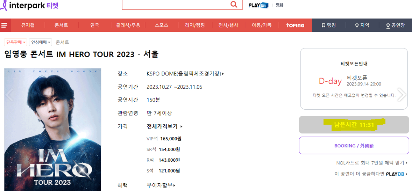Open 이 공연이 더 궁금하다면 PlayDB link
The width and height of the screenshot is (412, 191).
[371, 174]
